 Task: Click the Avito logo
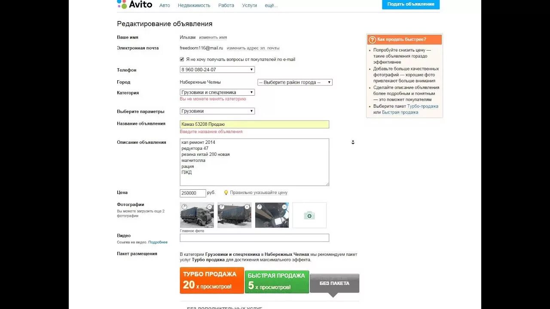coord(134,5)
